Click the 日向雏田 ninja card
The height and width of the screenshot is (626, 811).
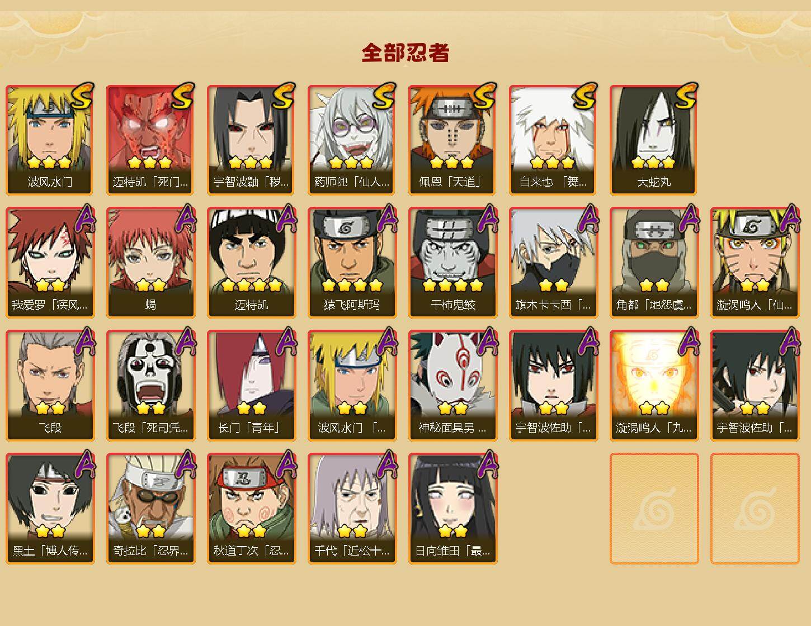(452, 509)
